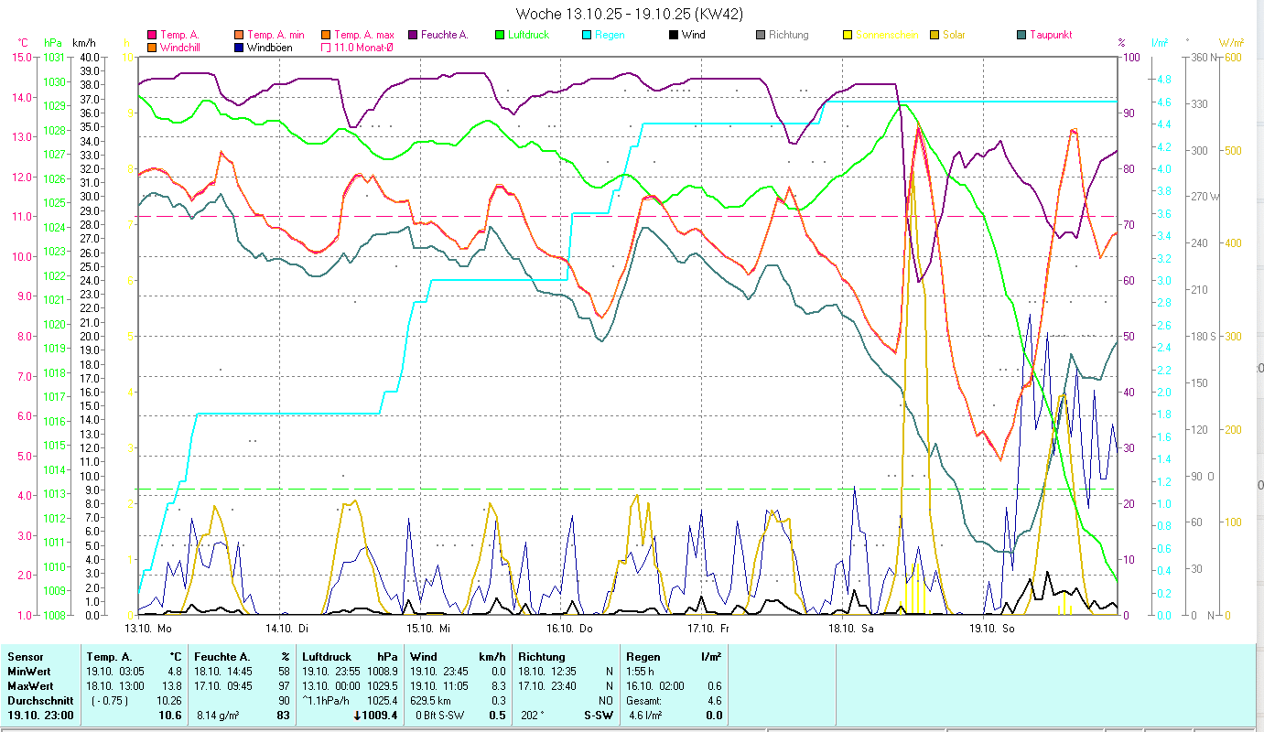The width and height of the screenshot is (1264, 732).
Task: Click the 'Sonnenschein' legend label
Action: pos(887,35)
